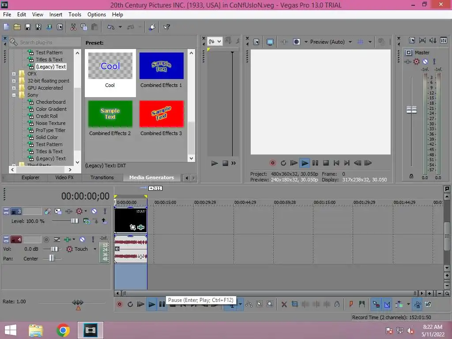The height and width of the screenshot is (339, 452).
Task: Toggle Lock Envelopes to Events icon
Action: [x=418, y=305]
